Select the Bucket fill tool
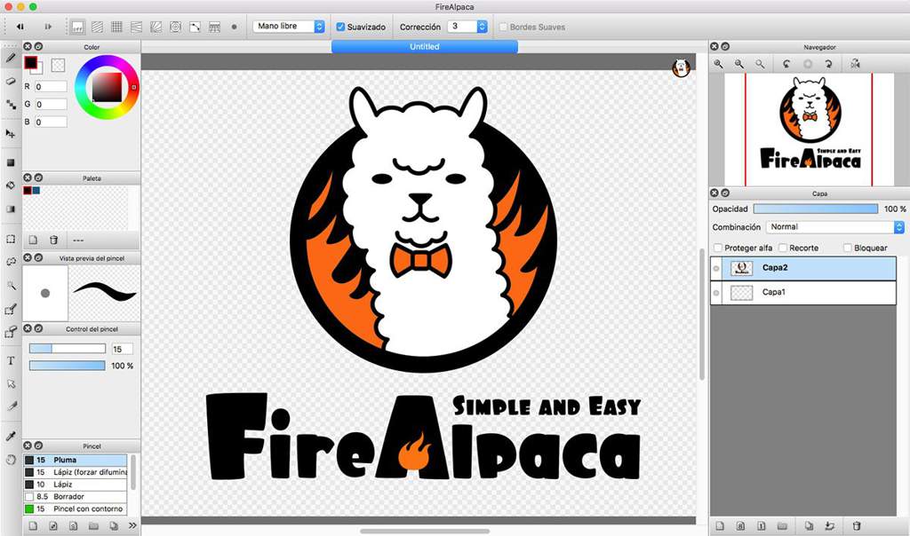The width and height of the screenshot is (910, 536). pyautogui.click(x=10, y=186)
